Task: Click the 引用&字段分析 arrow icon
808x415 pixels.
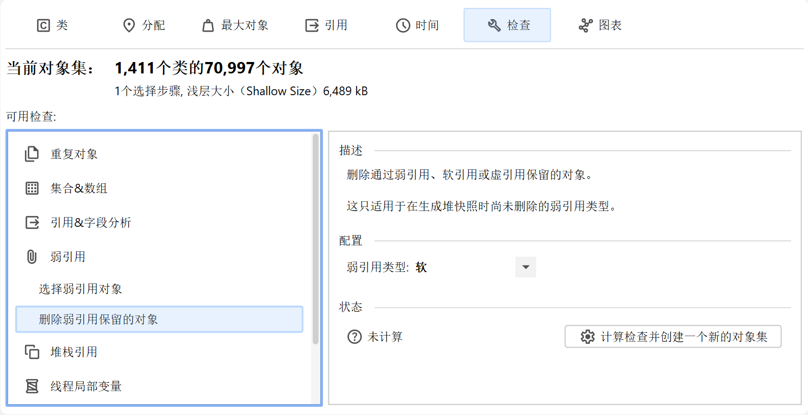Action: coord(32,222)
